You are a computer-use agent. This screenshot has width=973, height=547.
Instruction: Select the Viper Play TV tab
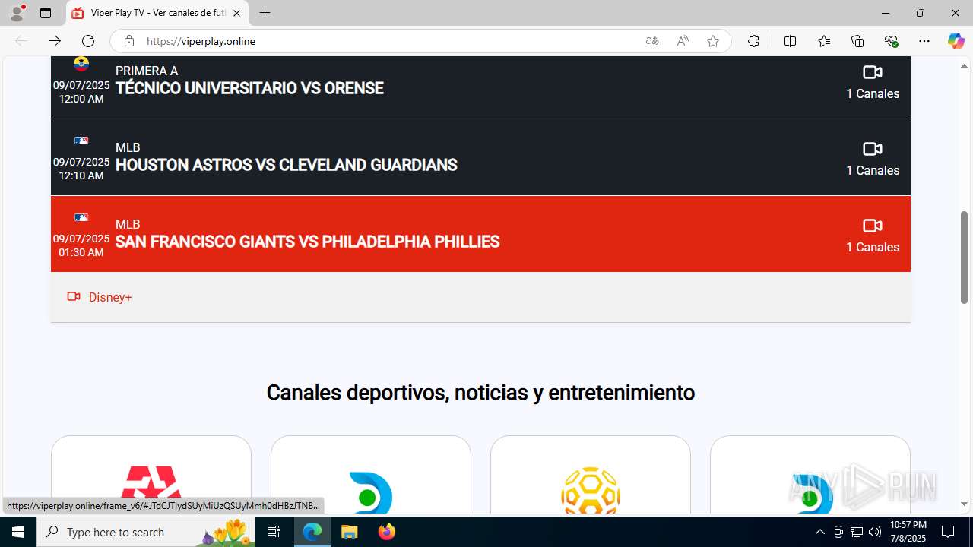coord(156,13)
